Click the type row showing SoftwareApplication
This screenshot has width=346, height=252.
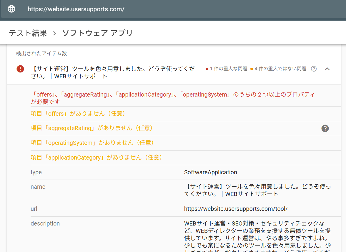(210, 173)
